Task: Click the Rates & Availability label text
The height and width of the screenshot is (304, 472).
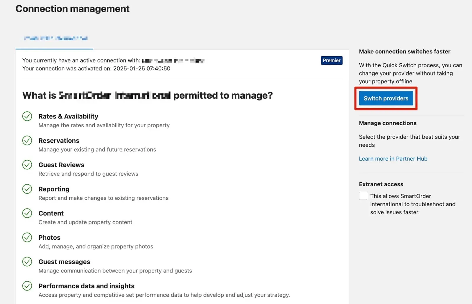Action: coord(68,116)
